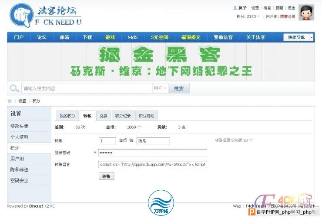Image resolution: width=322 pixels, height=218 pixels.
Task: Click the 搜索 button
Action: pos(179,88)
